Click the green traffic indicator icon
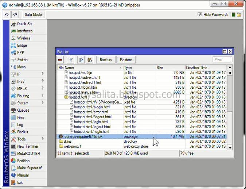The width and height of the screenshot is (246, 189). (x=234, y=15)
